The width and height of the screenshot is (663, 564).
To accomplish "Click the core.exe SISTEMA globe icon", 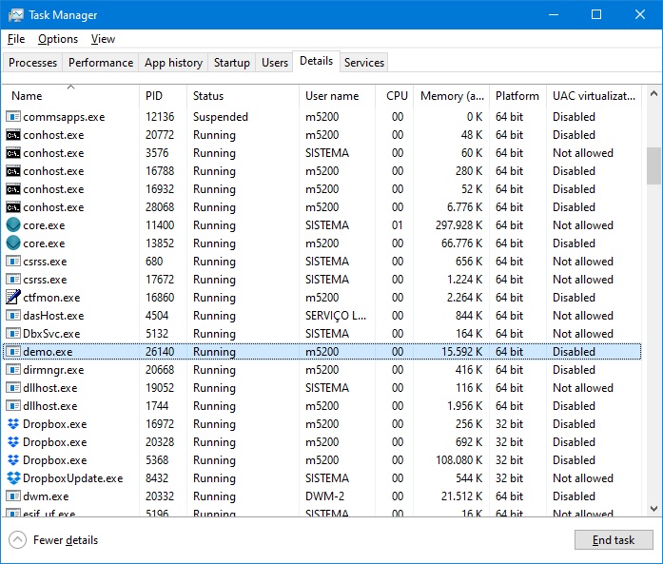I will 13,225.
